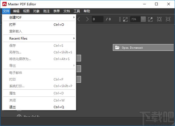
Task: Open the 文档 menu
Action: click(x=67, y=11)
